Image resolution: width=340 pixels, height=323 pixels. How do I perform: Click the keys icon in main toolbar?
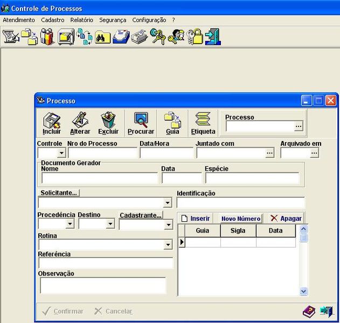(158, 37)
